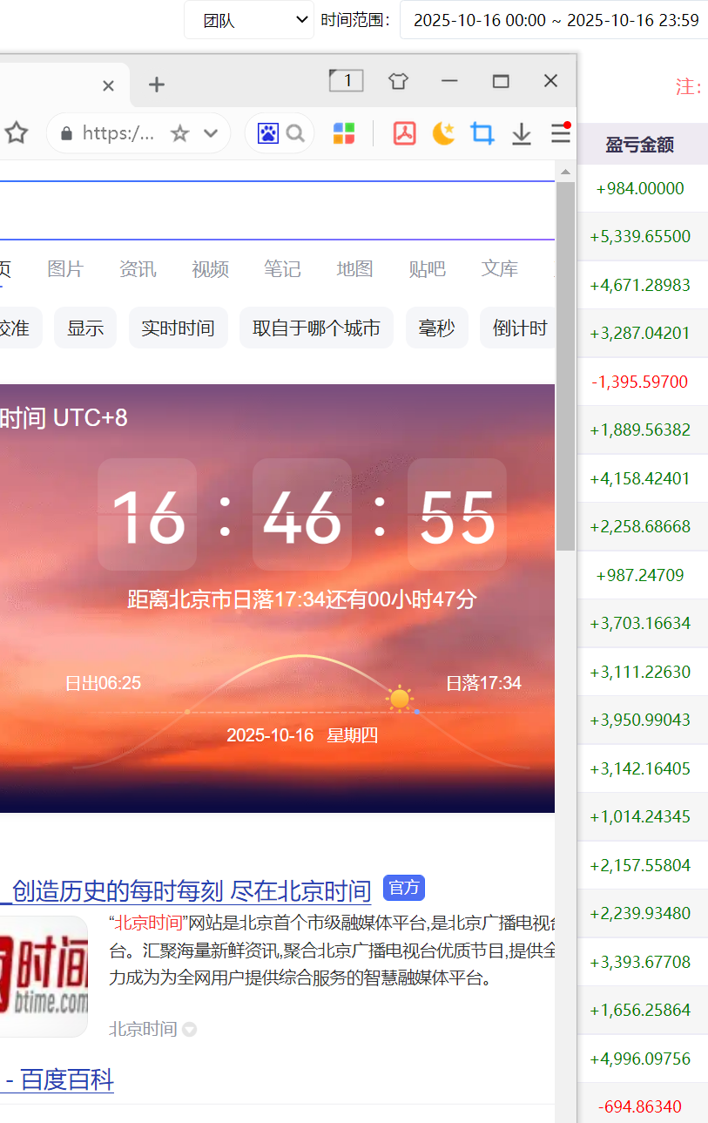Expand the address bar dropdown chevron

point(211,133)
